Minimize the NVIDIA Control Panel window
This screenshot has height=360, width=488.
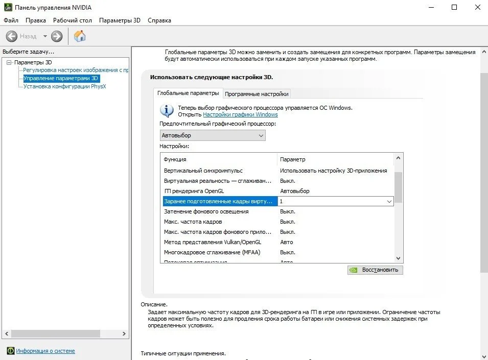[x=431, y=7]
